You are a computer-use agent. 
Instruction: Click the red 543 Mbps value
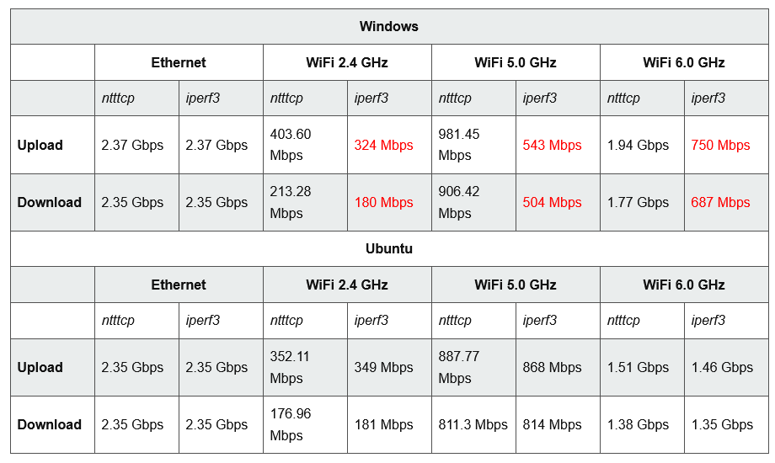[552, 146]
